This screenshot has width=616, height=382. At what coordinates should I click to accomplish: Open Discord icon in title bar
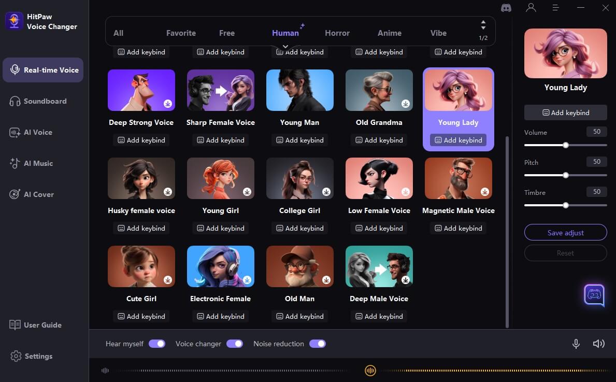(506, 8)
